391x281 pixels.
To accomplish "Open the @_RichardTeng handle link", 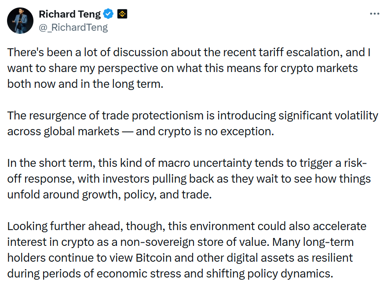I will (x=73, y=27).
